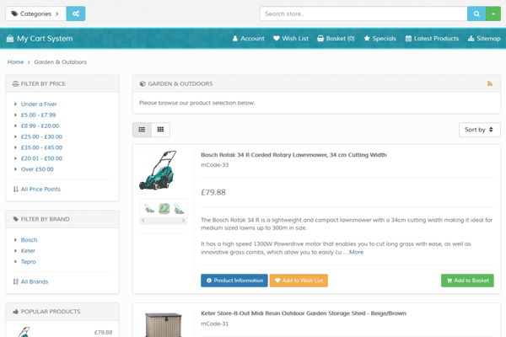Switch to grid view layout
This screenshot has width=506, height=337.
click(x=160, y=130)
